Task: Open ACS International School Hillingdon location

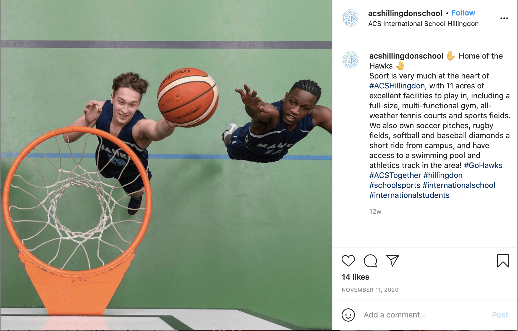Action: point(423,24)
